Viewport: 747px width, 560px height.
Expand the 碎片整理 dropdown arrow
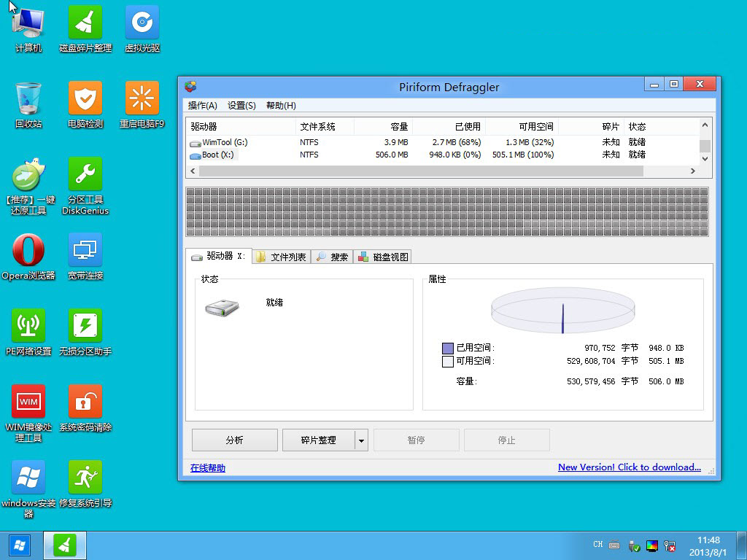click(x=361, y=440)
